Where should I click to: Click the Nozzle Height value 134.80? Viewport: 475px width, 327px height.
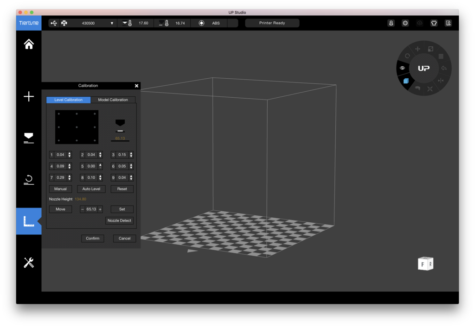80,199
